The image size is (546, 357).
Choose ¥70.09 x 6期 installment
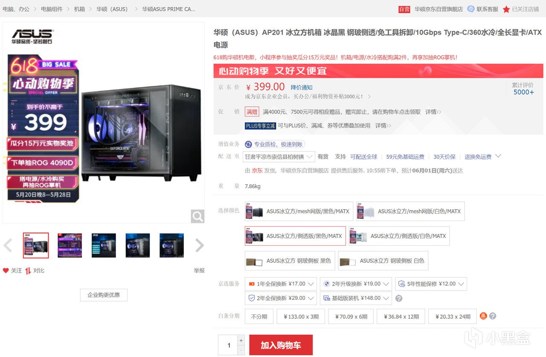pyautogui.click(x=351, y=316)
